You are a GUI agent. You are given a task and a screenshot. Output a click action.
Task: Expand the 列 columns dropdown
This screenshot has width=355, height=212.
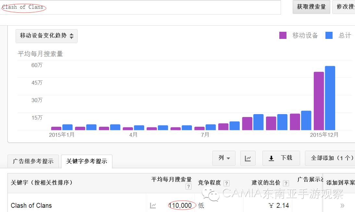224,158
